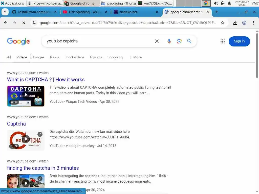Close the nadeko.net tab
This screenshot has width=259, height=194.
pyautogui.click(x=157, y=12)
